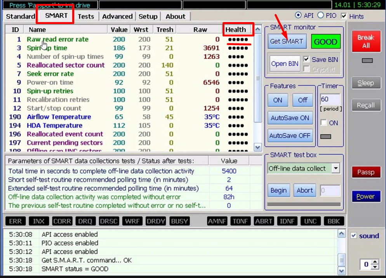Click the UNC error indicator
This screenshot has height=278, width=386.
click(x=310, y=221)
